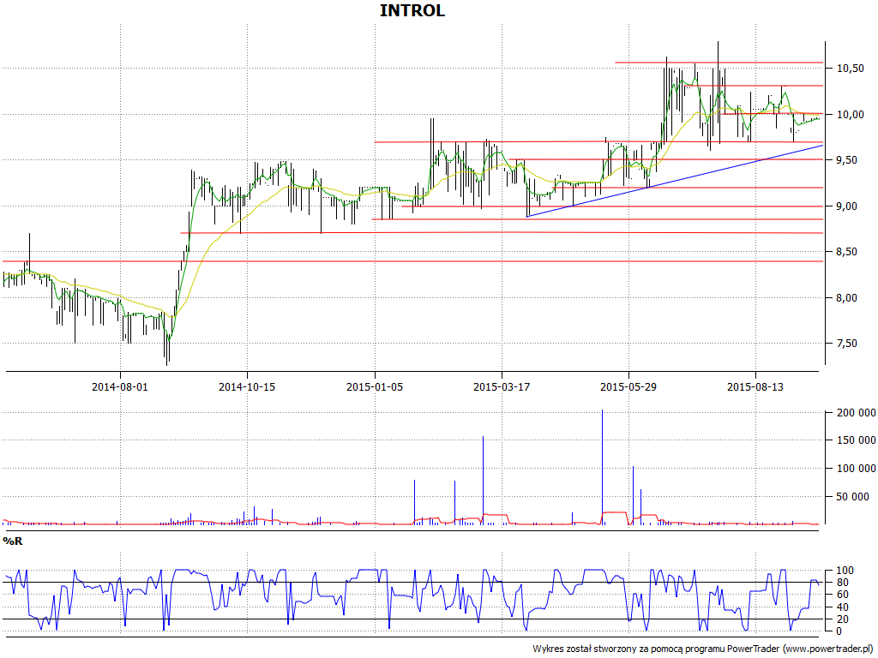Click the blue rising trend line

coord(675,181)
